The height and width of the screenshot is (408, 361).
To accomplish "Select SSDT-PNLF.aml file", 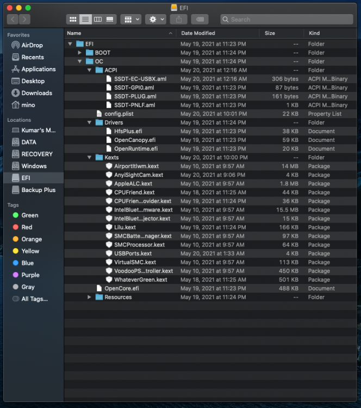I will click(210, 105).
